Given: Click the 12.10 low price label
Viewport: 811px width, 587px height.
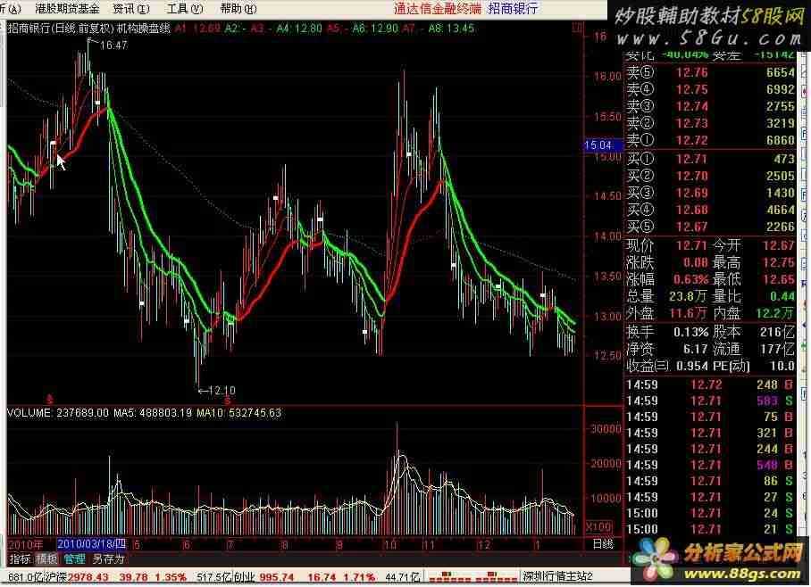Looking at the screenshot, I should click(x=222, y=391).
